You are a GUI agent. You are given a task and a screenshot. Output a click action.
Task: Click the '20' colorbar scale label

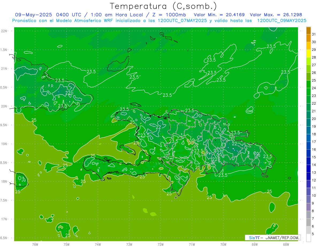tap(314, 119)
